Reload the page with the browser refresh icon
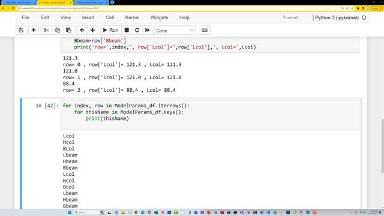This screenshot has width=384, height=216. [13, 8]
